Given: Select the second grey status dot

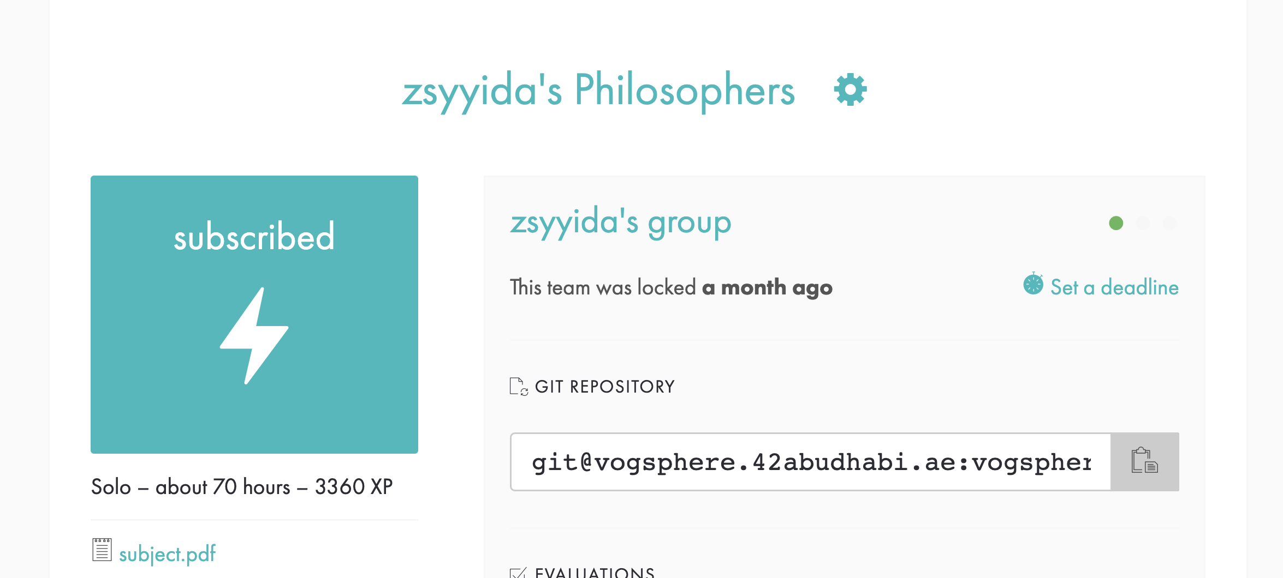Looking at the screenshot, I should coord(1143,223).
